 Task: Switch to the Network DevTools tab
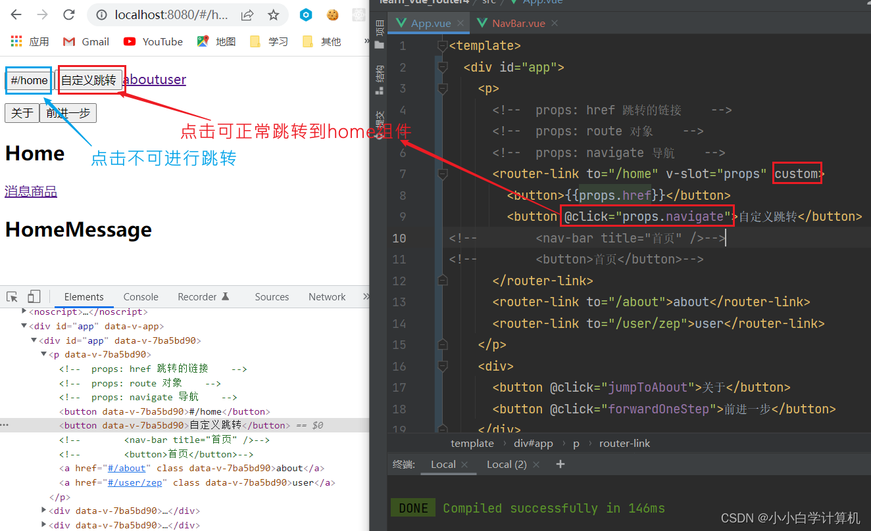(327, 297)
